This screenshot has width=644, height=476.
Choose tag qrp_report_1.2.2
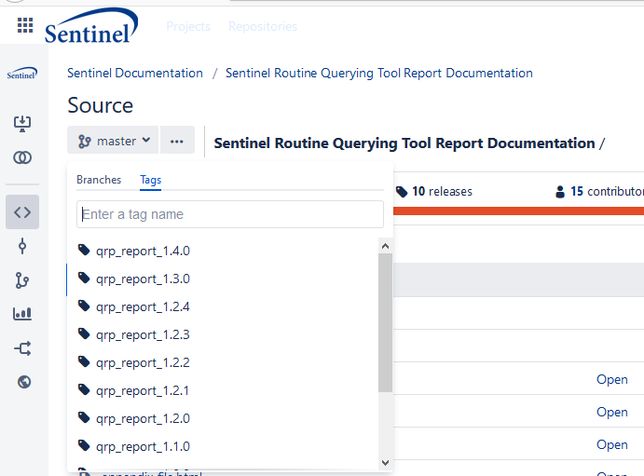pyautogui.click(x=143, y=362)
